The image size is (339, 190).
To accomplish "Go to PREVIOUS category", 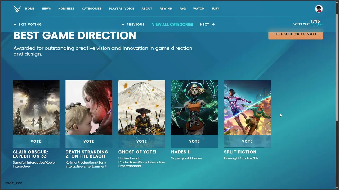I will coord(133,25).
